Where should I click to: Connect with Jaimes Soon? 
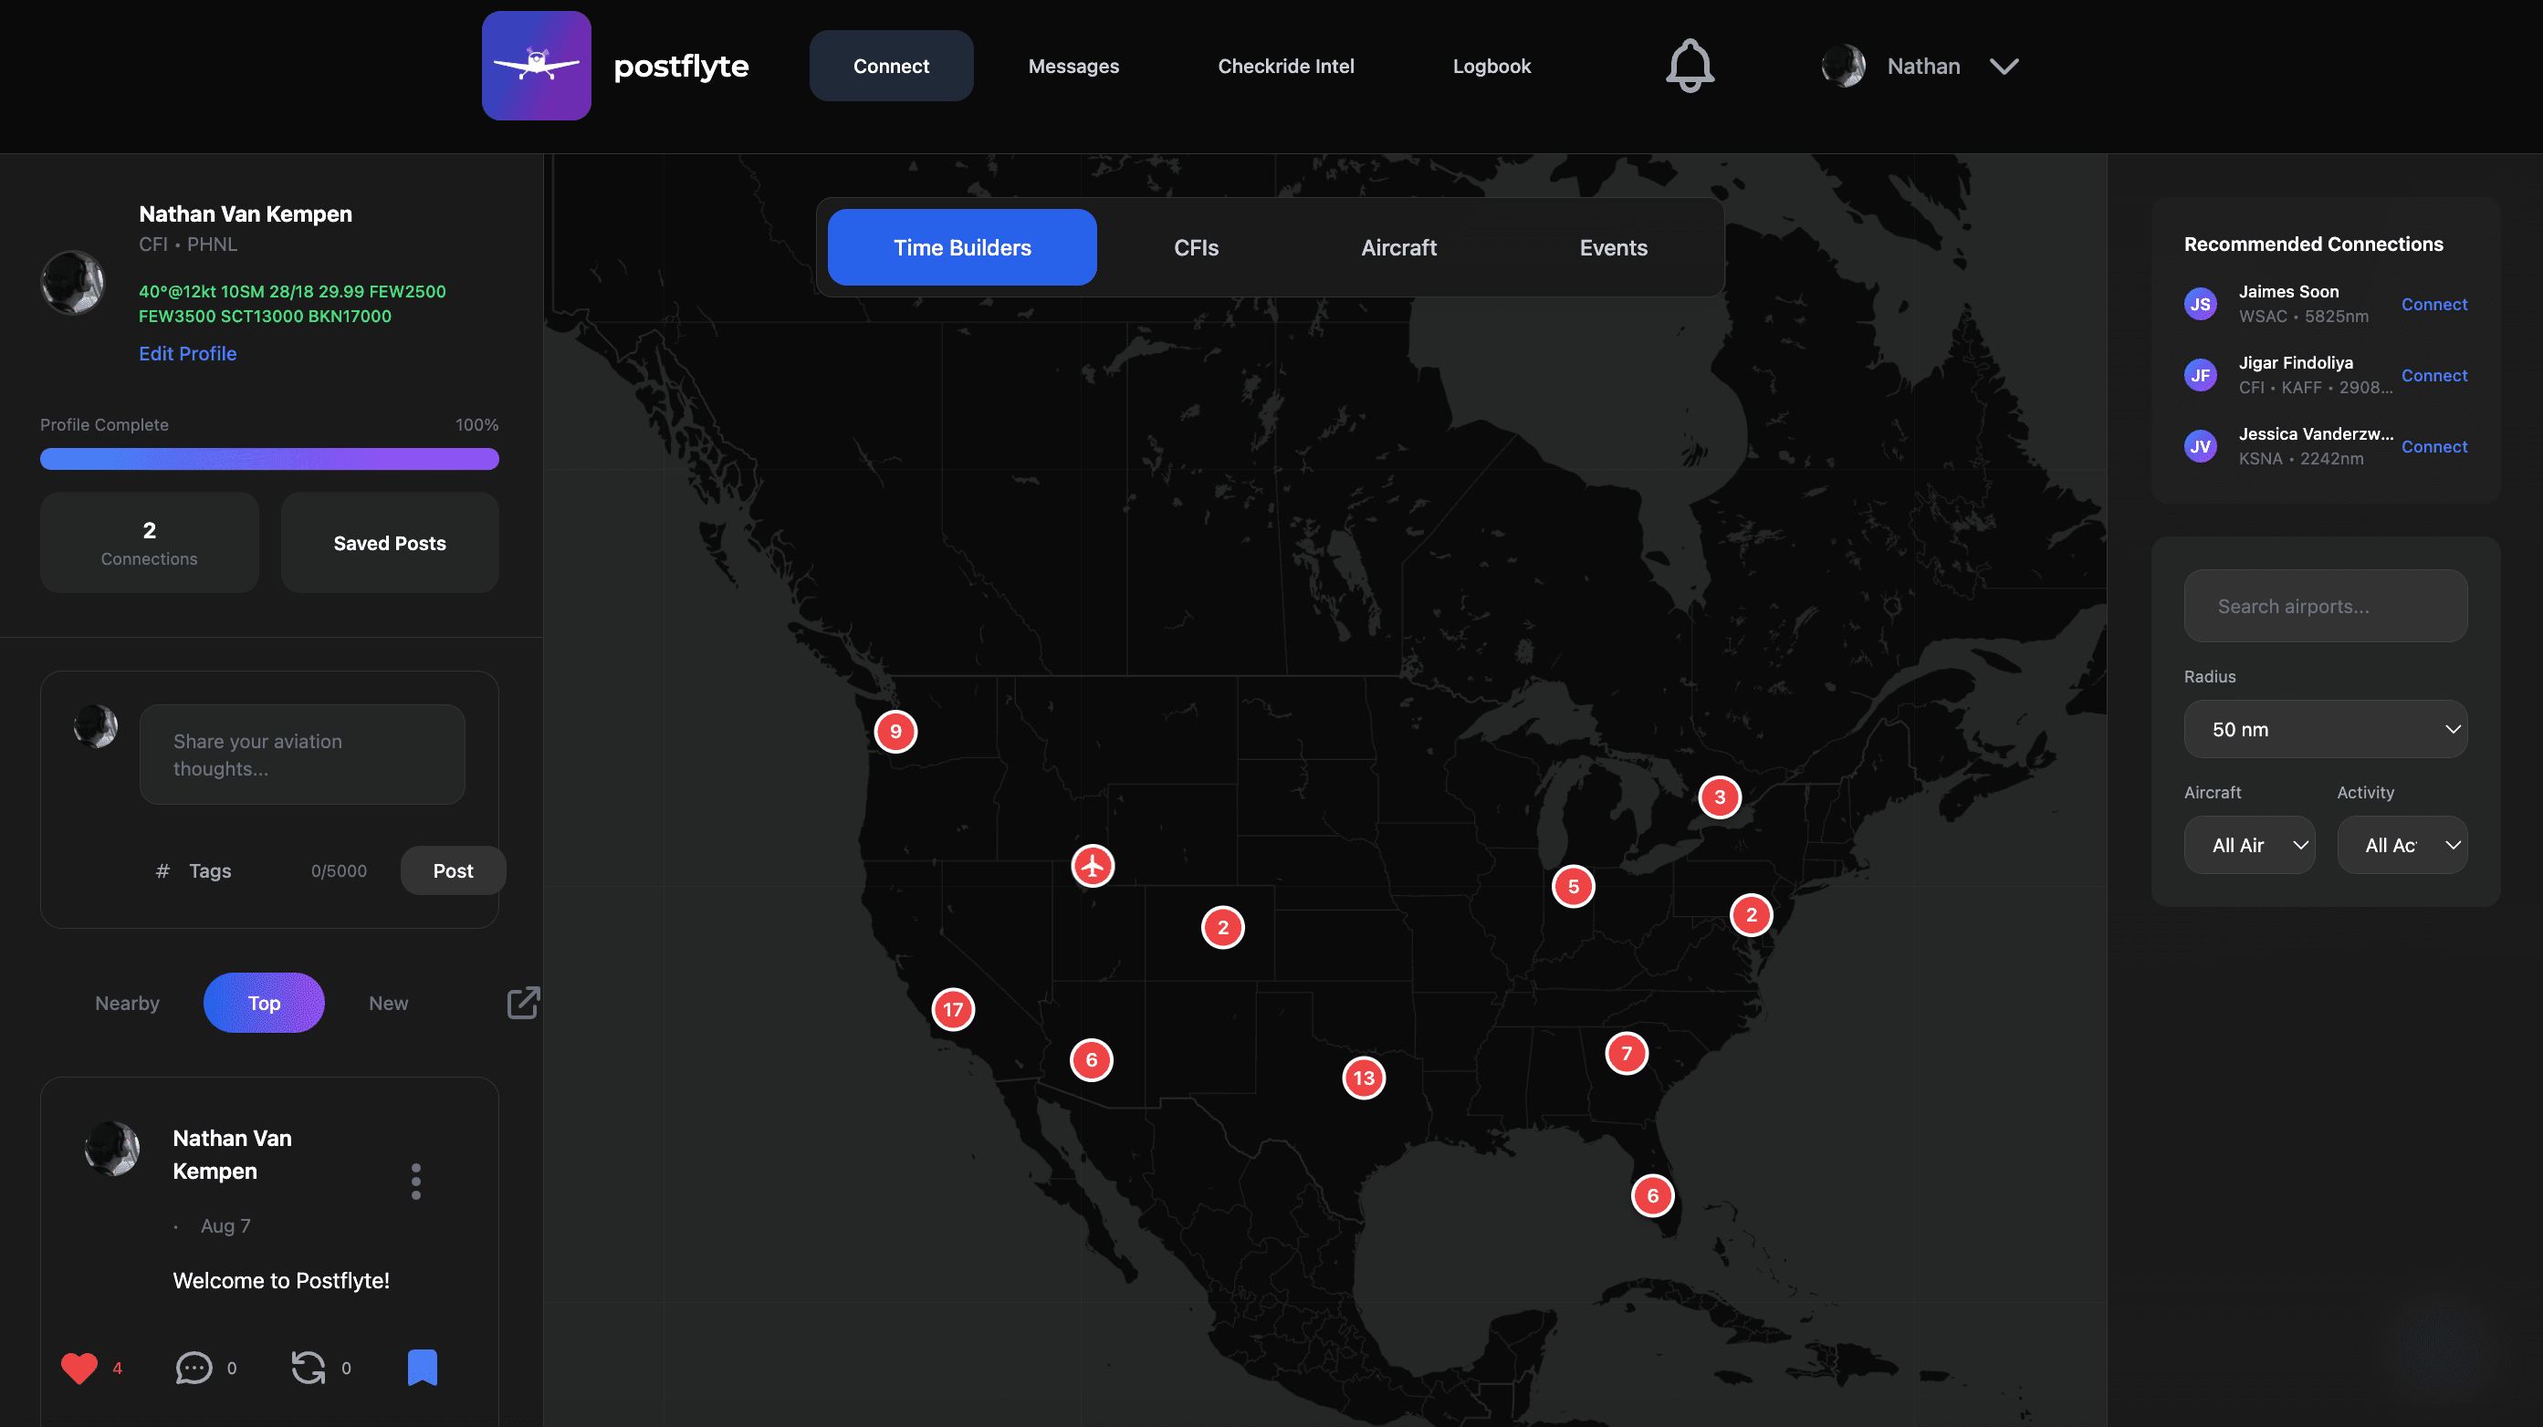pos(2433,304)
